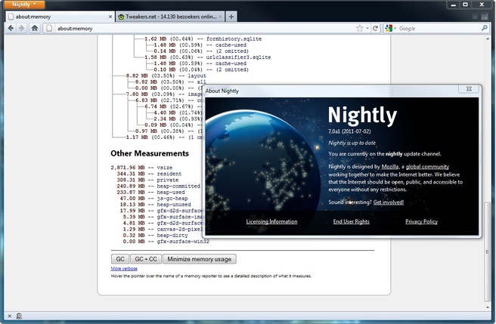Go back with the back arrow
The height and width of the screenshot is (324, 496).
click(x=11, y=28)
